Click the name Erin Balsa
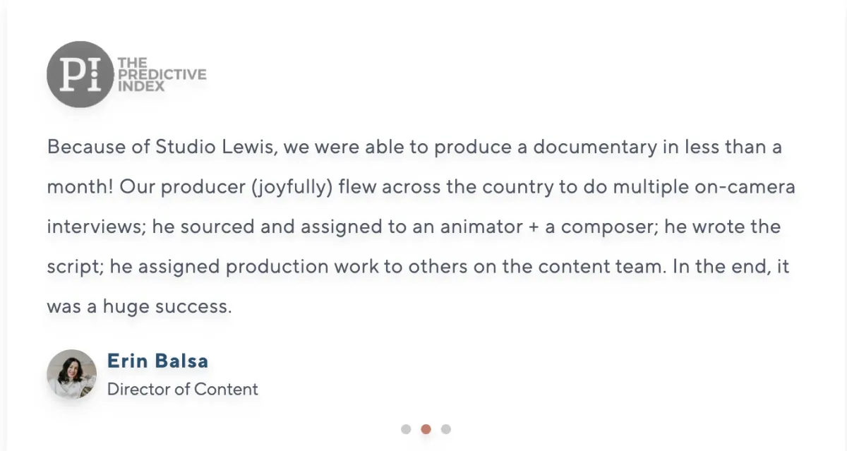The height and width of the screenshot is (451, 847). (157, 361)
